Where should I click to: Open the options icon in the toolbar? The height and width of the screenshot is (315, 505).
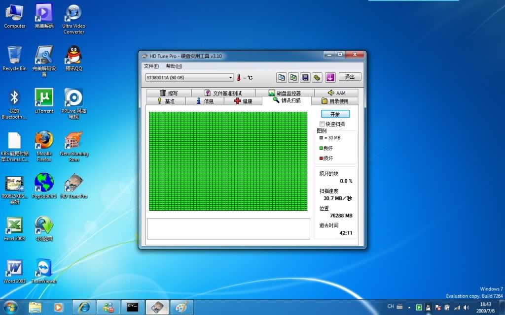pos(317,77)
